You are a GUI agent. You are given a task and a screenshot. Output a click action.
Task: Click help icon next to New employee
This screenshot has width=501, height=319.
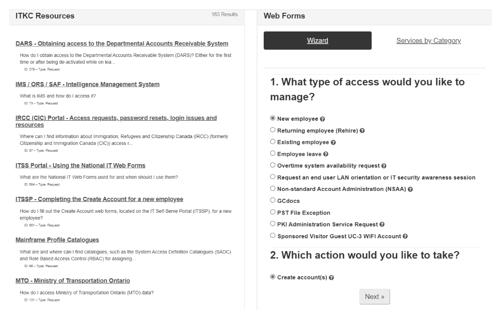322,119
